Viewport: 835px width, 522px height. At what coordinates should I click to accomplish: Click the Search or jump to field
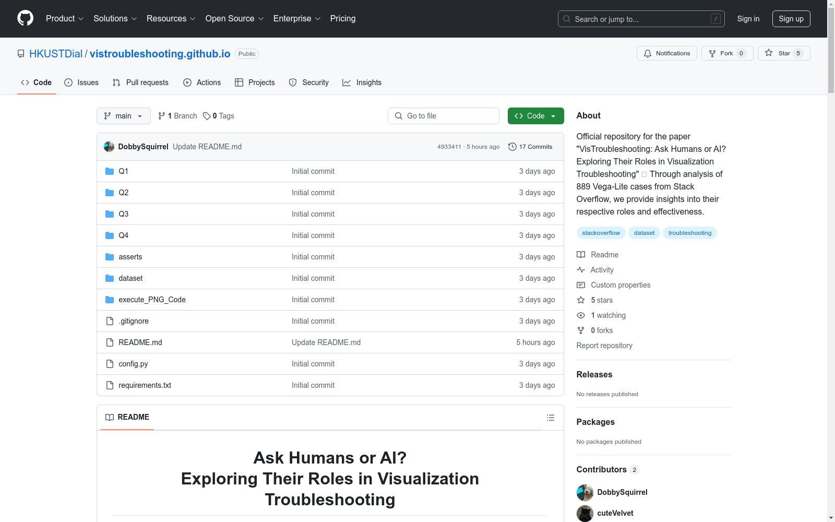[641, 19]
